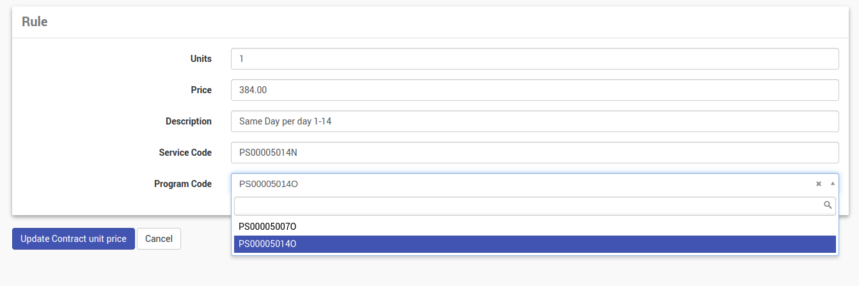The image size is (859, 286).
Task: Edit the Description text field
Action: 535,121
